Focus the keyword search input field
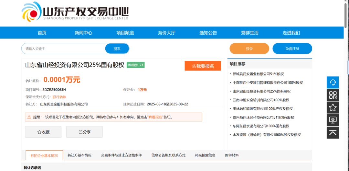 tap(63, 49)
